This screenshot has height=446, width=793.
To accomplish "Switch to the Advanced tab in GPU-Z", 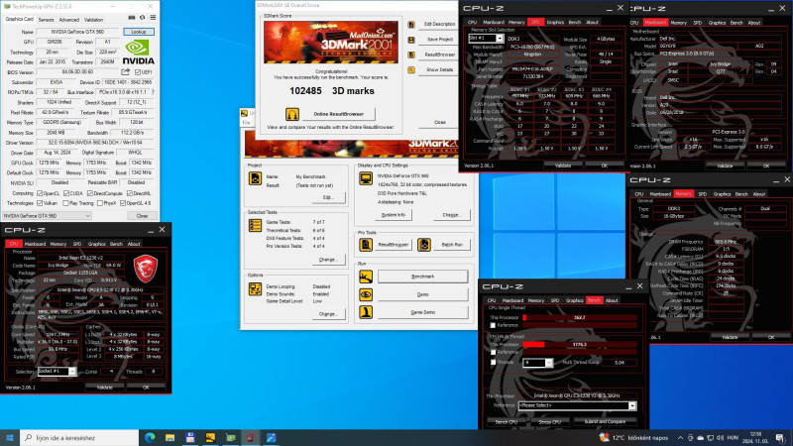I will 68,20.
